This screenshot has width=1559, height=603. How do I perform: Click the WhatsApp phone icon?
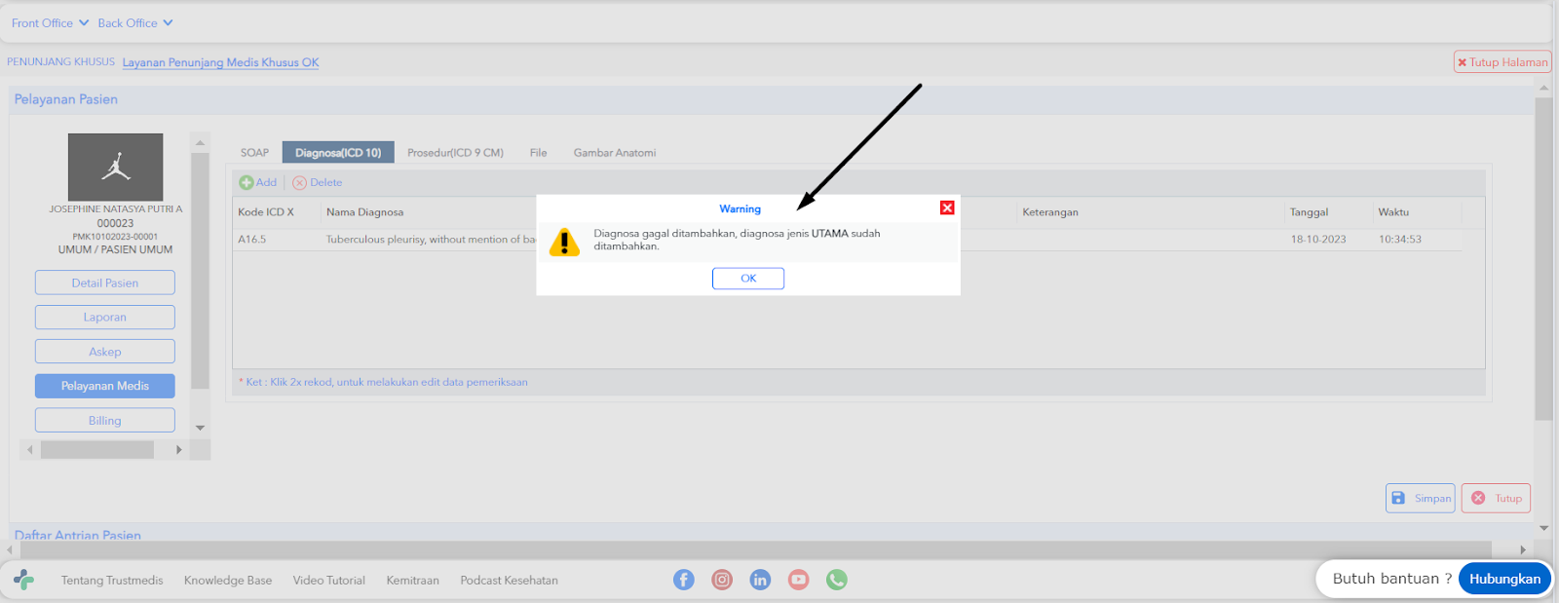(x=837, y=580)
